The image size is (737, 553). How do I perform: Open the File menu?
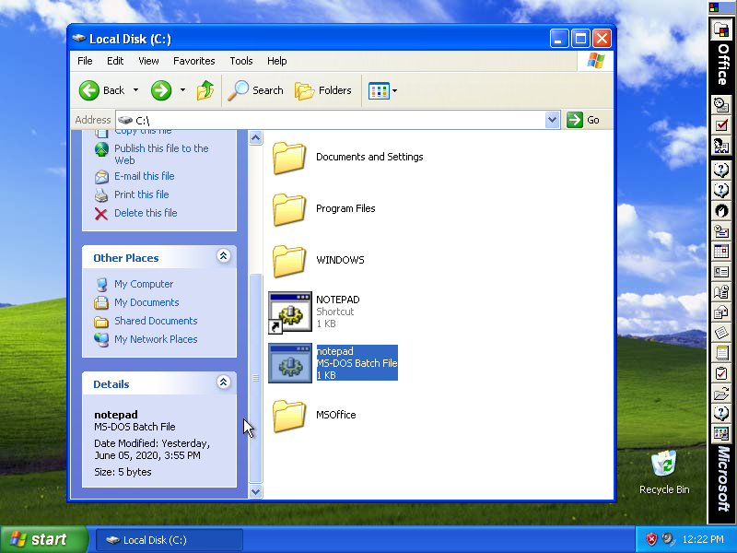(85, 61)
